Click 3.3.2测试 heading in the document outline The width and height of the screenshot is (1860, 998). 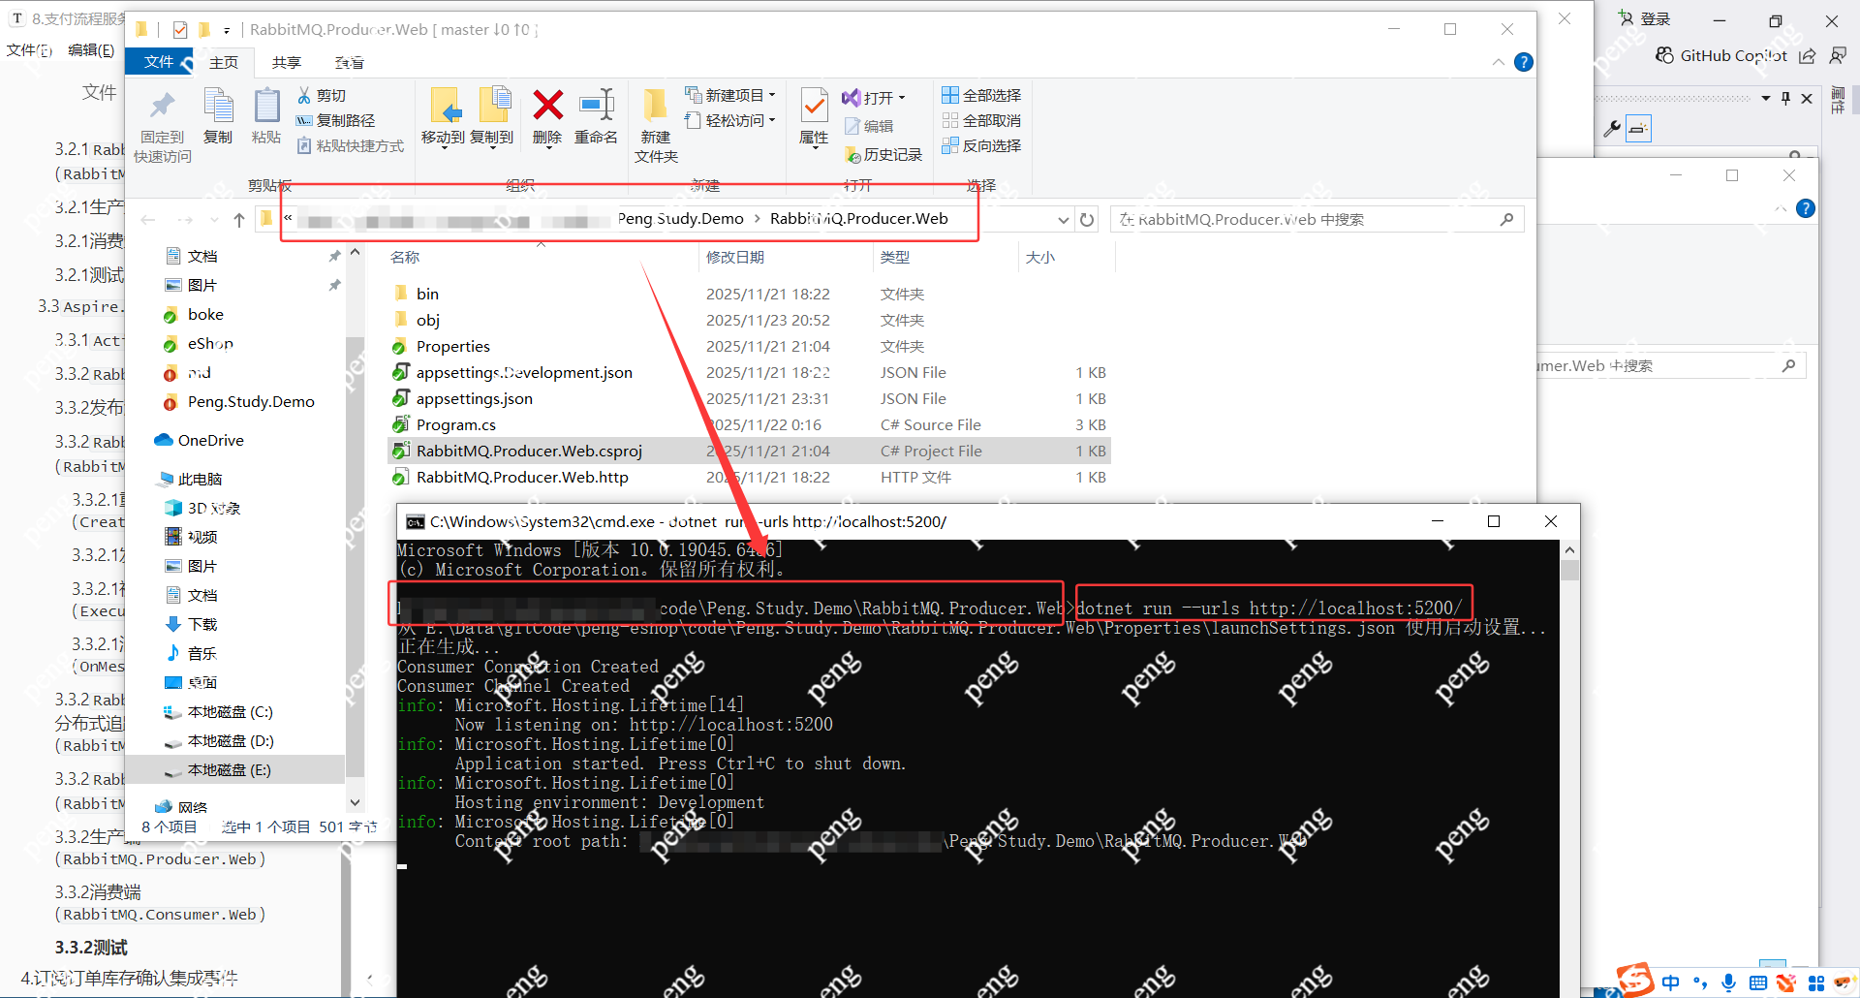click(91, 948)
